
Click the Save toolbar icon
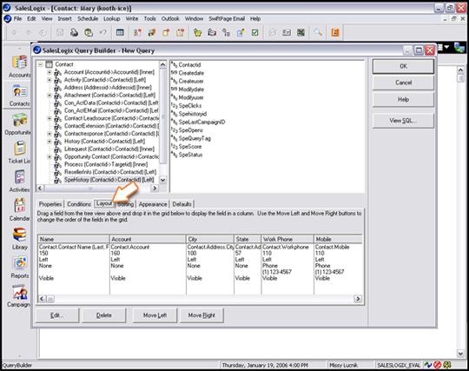60,32
